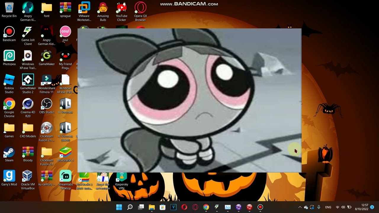Image resolution: width=379 pixels, height=213 pixels.
Task: Open volume control in tray
Action: point(343,207)
